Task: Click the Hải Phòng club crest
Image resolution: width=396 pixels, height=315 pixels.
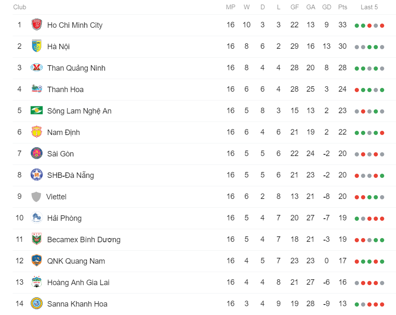Action: 37,217
